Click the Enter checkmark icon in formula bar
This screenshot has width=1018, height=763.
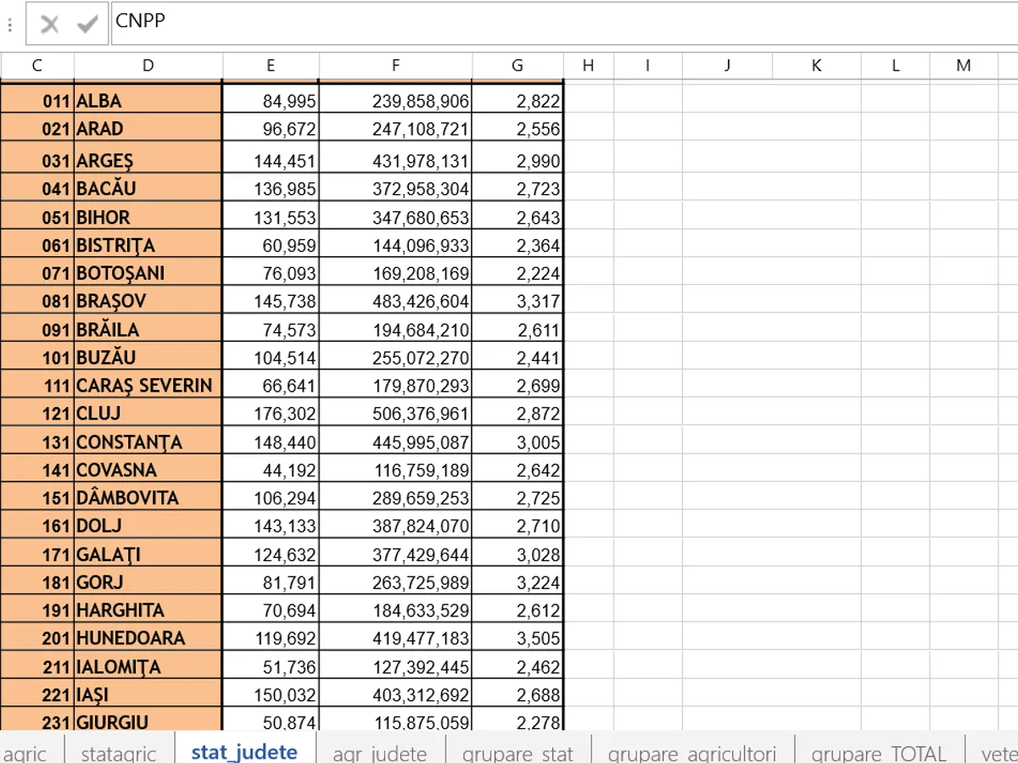coord(87,25)
